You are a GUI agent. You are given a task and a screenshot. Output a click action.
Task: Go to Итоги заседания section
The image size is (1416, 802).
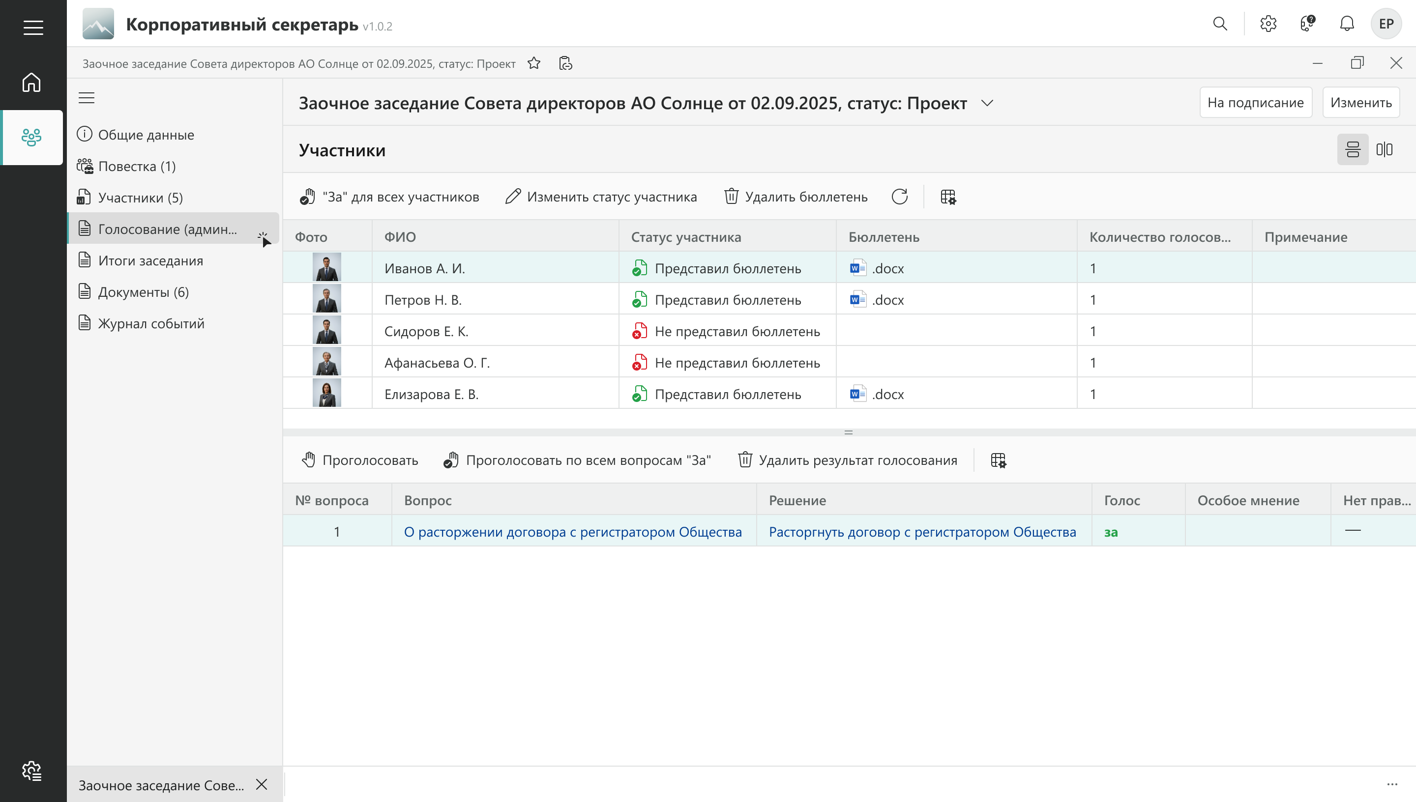pyautogui.click(x=150, y=260)
